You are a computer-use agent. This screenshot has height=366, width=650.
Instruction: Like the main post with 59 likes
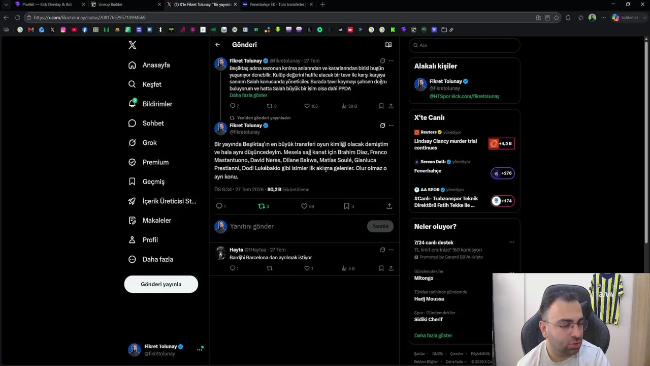point(304,206)
